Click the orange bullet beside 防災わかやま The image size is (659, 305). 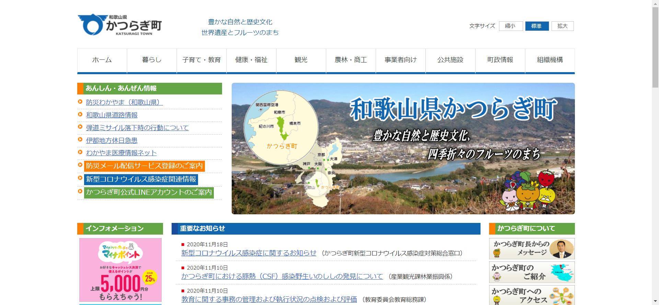coord(80,102)
